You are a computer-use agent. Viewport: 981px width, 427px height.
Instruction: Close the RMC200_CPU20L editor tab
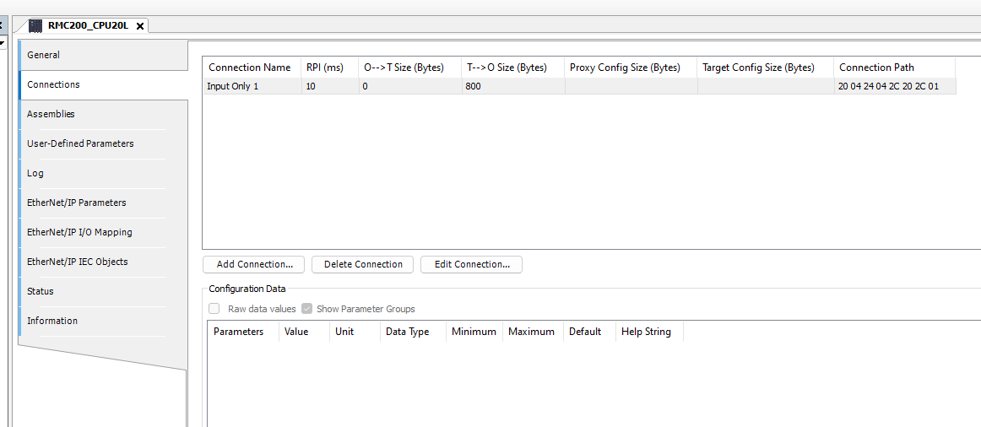point(140,26)
